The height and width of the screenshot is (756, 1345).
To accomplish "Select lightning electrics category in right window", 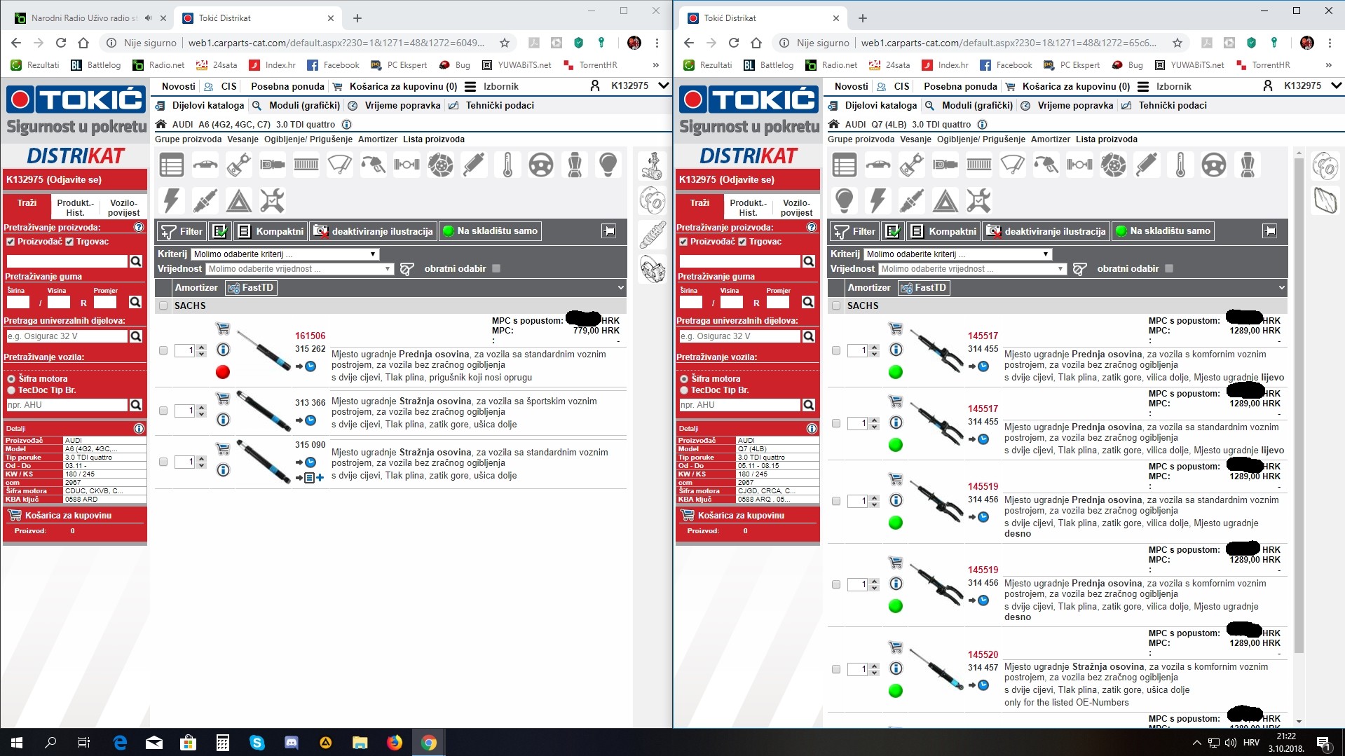I will [878, 201].
